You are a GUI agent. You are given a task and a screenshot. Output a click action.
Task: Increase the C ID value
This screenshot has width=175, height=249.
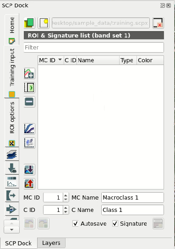66,207
